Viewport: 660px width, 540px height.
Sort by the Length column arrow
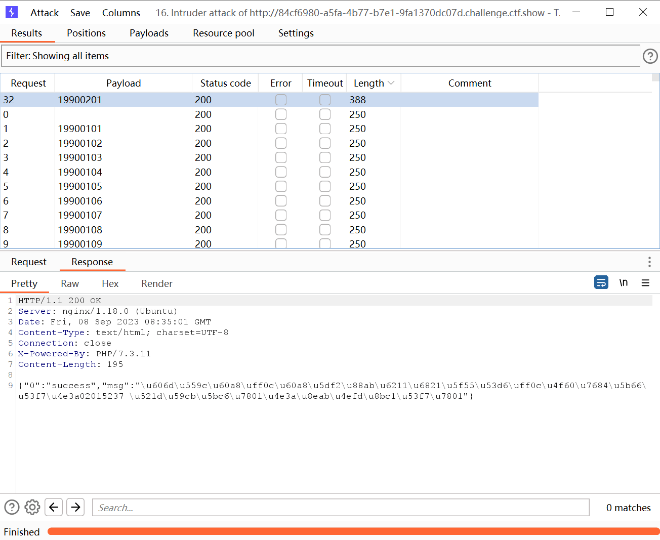[391, 83]
